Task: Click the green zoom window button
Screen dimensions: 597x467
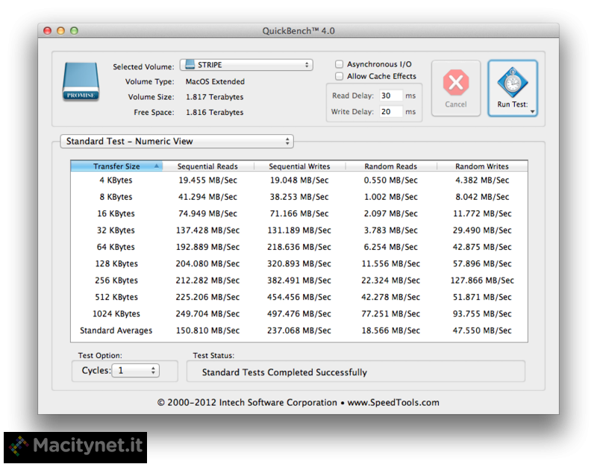Action: (x=74, y=31)
